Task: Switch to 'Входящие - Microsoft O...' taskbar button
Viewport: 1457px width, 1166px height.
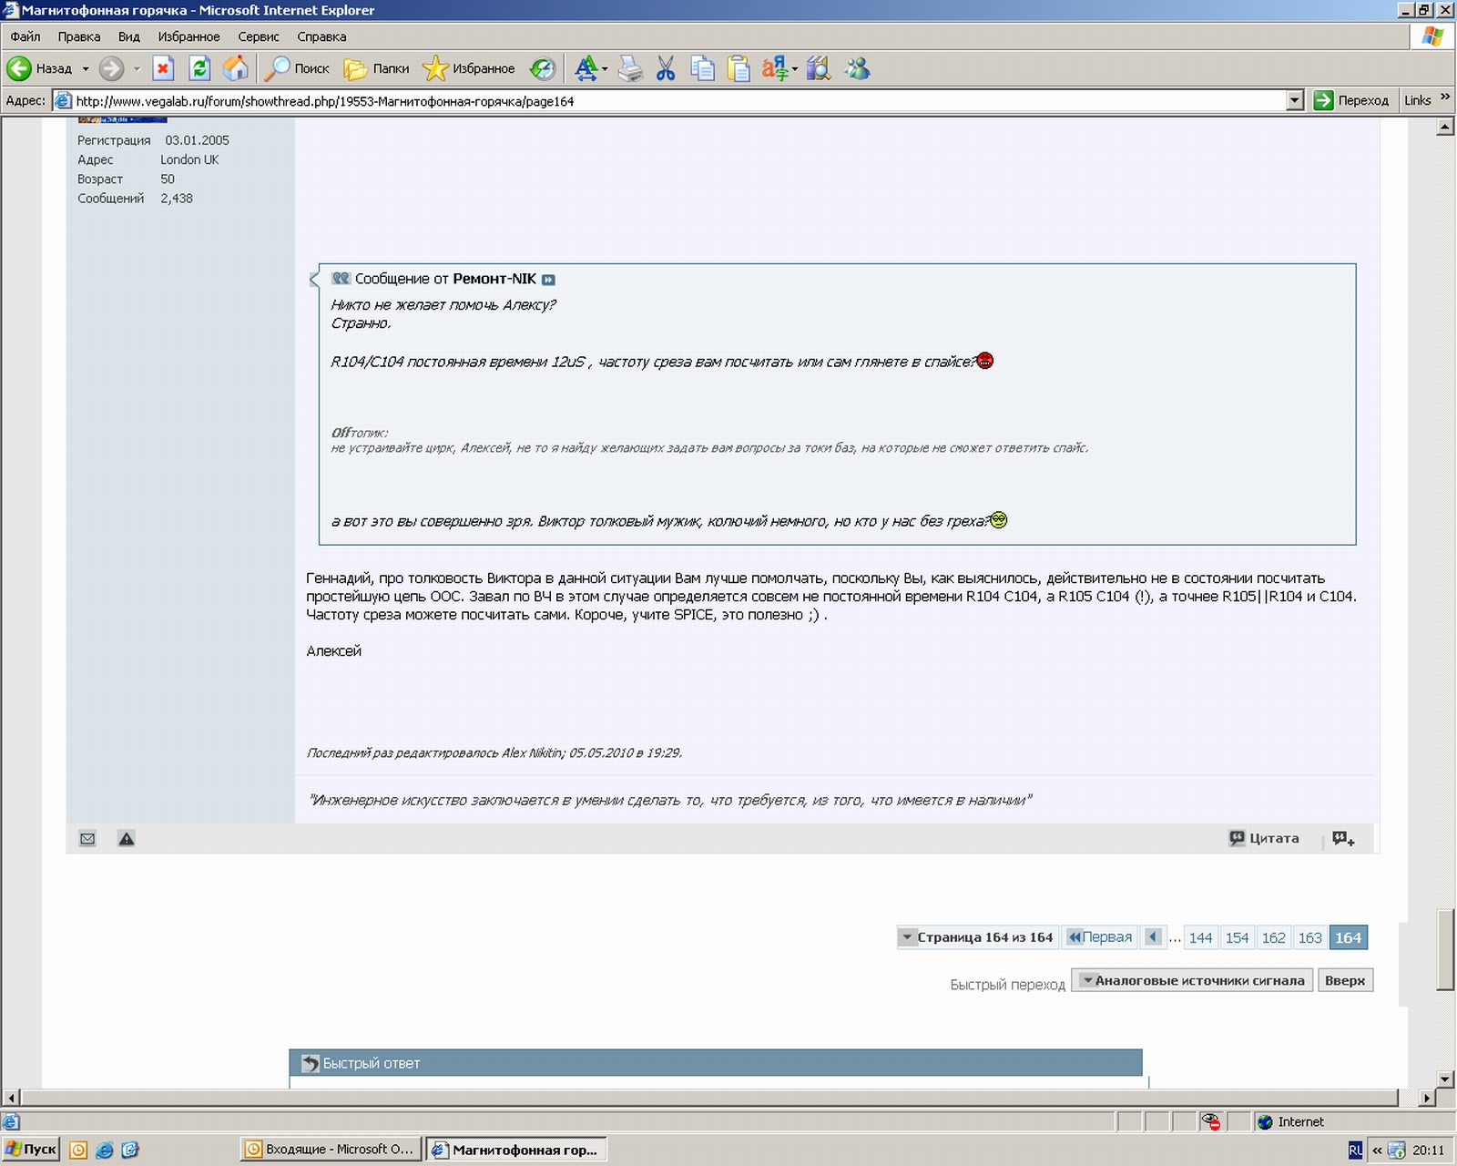Action: 331,1150
